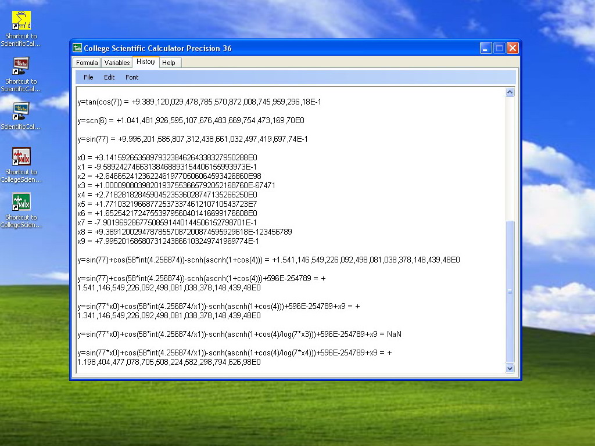Screen dimensions: 595x446
Task: Select the red CollegeScien shortcut icon
Action: pos(21,164)
